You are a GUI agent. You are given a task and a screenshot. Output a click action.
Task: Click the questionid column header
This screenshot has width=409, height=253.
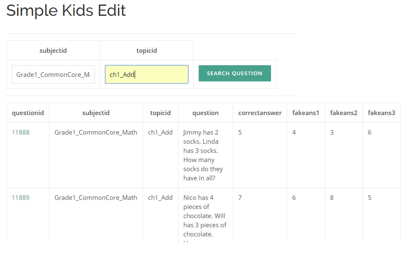pyautogui.click(x=28, y=113)
